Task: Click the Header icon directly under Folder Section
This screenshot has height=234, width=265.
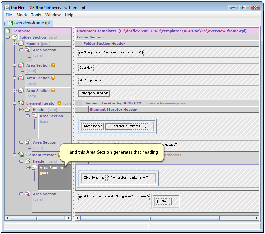Action: [21, 44]
